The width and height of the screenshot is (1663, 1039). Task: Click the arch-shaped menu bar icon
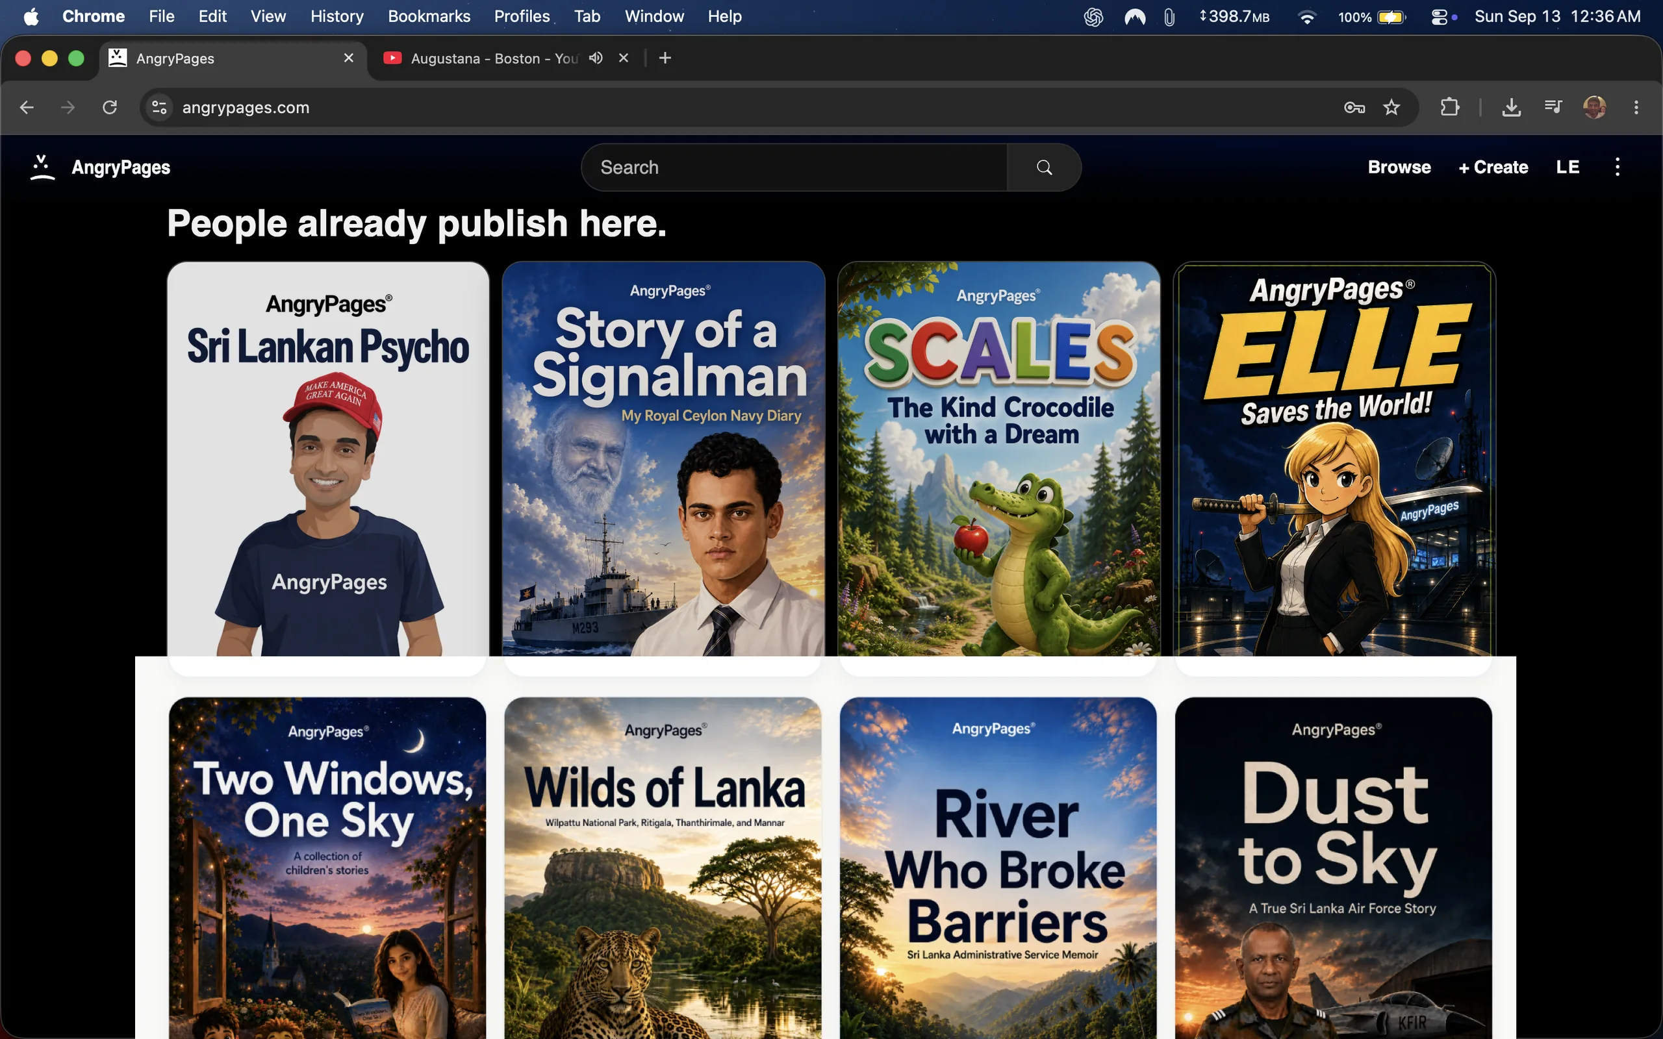(1135, 16)
